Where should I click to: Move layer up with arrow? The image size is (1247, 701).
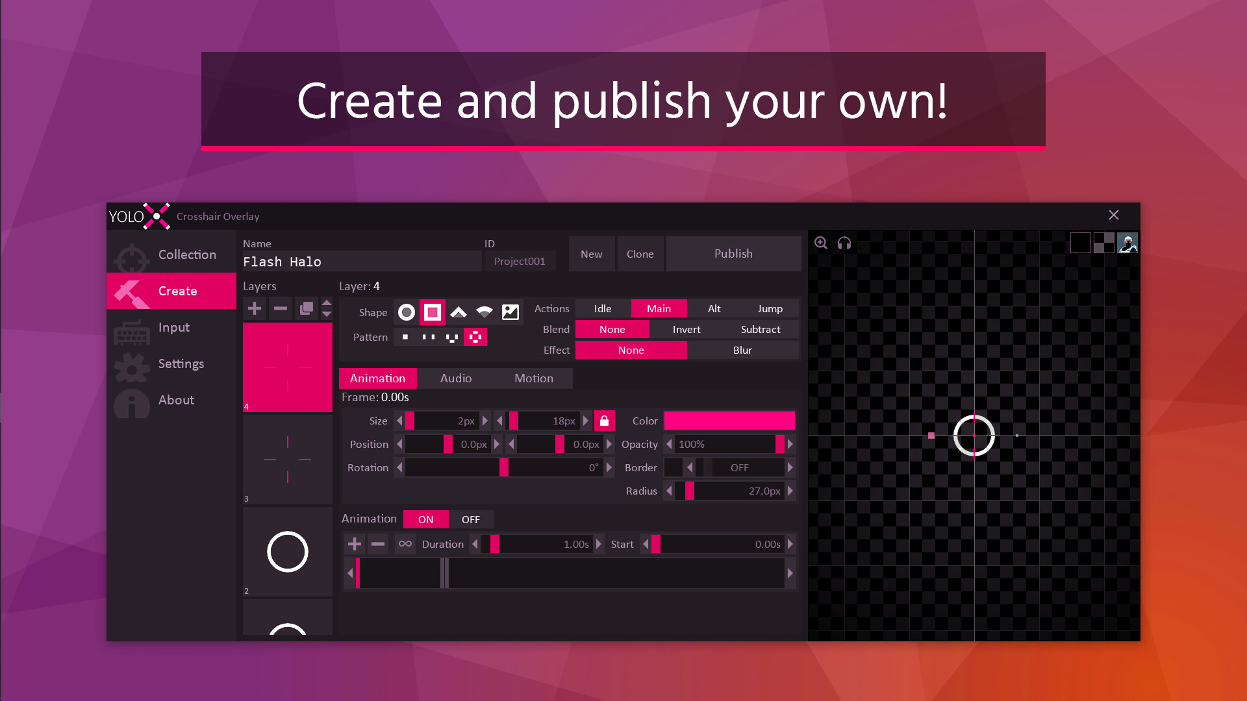point(327,303)
